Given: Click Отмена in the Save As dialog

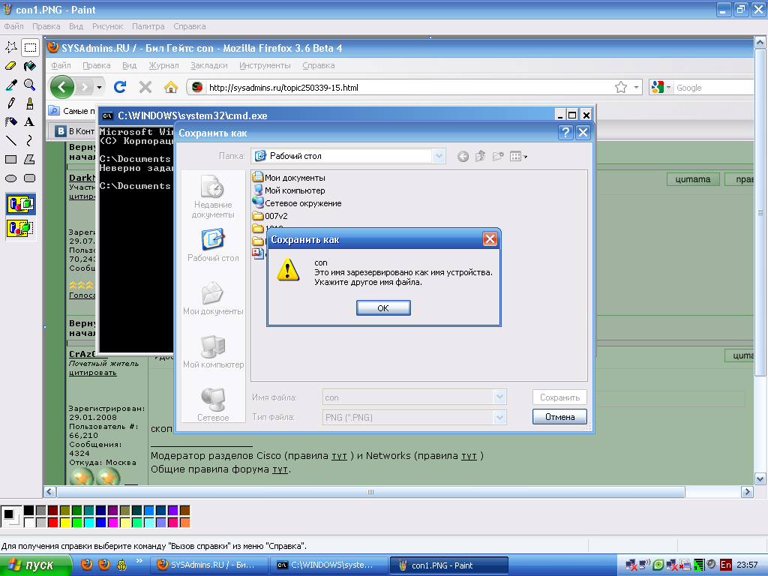Looking at the screenshot, I should point(559,417).
